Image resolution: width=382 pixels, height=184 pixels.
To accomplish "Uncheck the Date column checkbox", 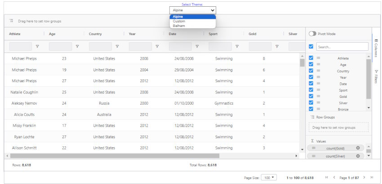I will pos(311,83).
